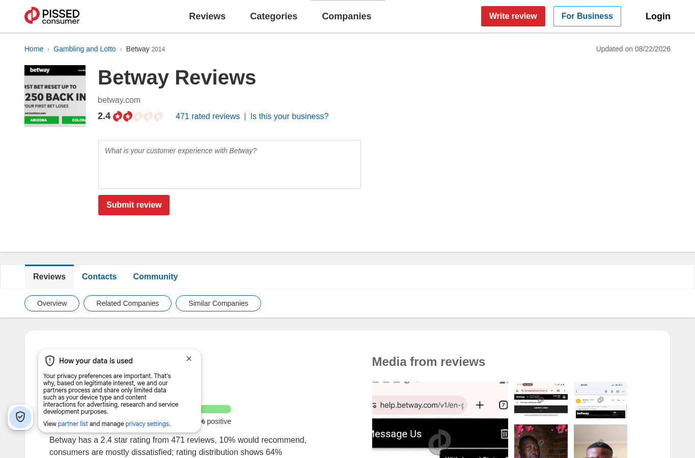Click the 'Updated on 08/22/2026' text
Image resolution: width=695 pixels, height=458 pixels.
(633, 49)
